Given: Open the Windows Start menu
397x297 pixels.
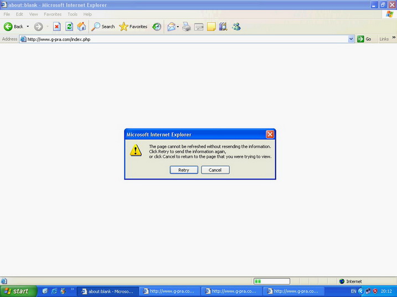Looking at the screenshot, I should (x=18, y=291).
